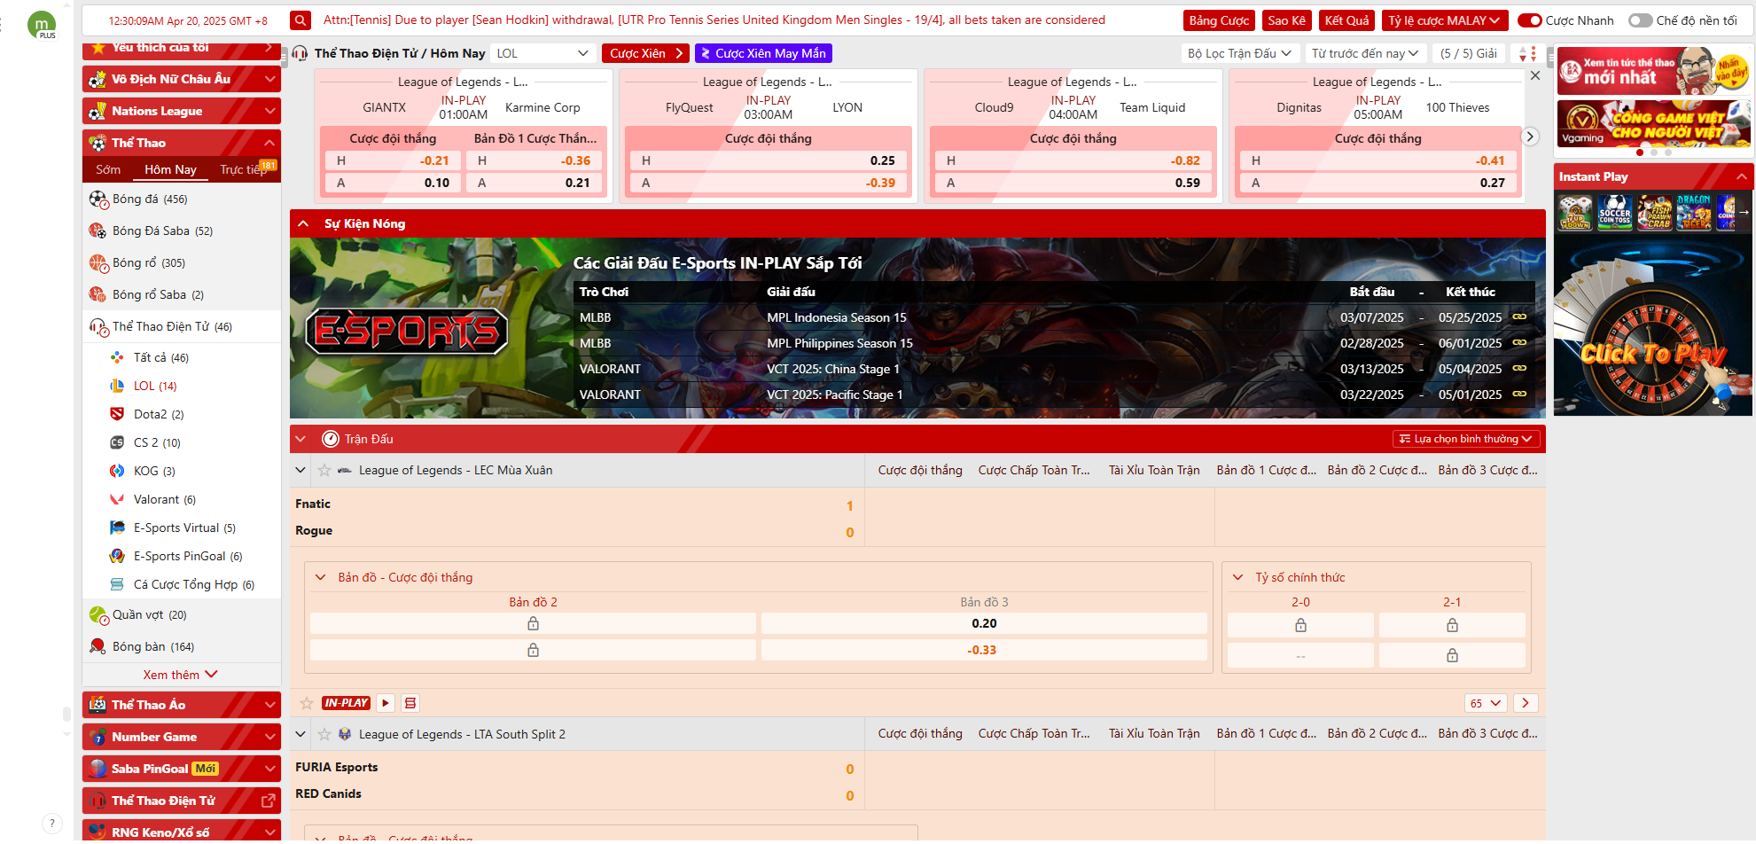Image resolution: width=1756 pixels, height=844 pixels.
Task: Switch to the Trực tiếp tab
Action: pos(244,169)
